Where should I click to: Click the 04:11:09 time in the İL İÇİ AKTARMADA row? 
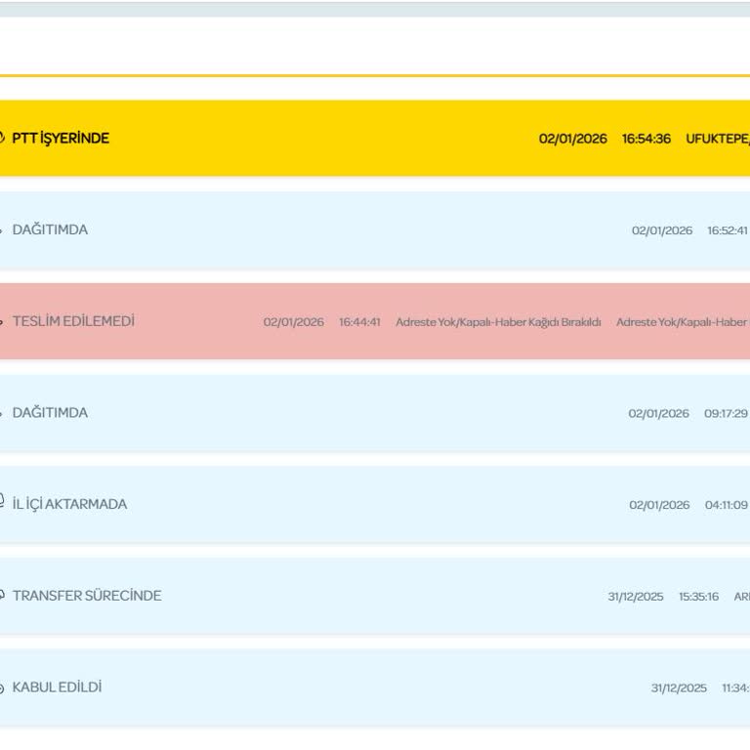[726, 505]
